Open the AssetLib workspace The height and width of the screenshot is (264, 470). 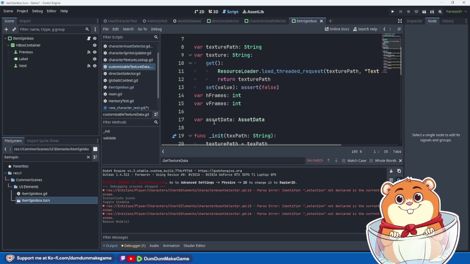[253, 12]
